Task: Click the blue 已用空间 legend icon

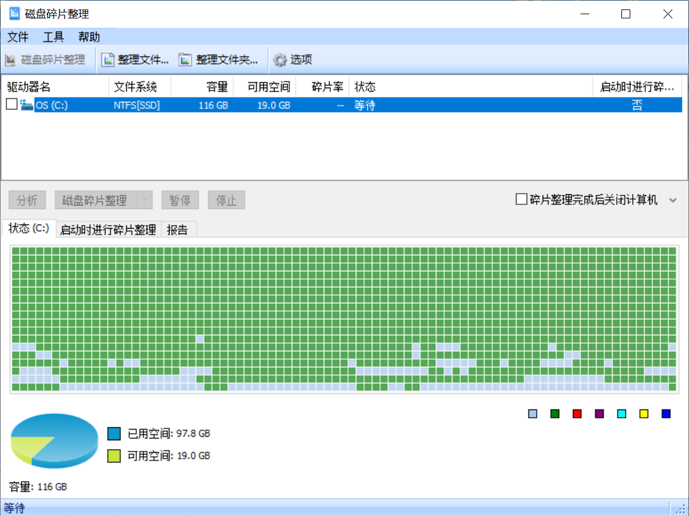Action: (114, 434)
